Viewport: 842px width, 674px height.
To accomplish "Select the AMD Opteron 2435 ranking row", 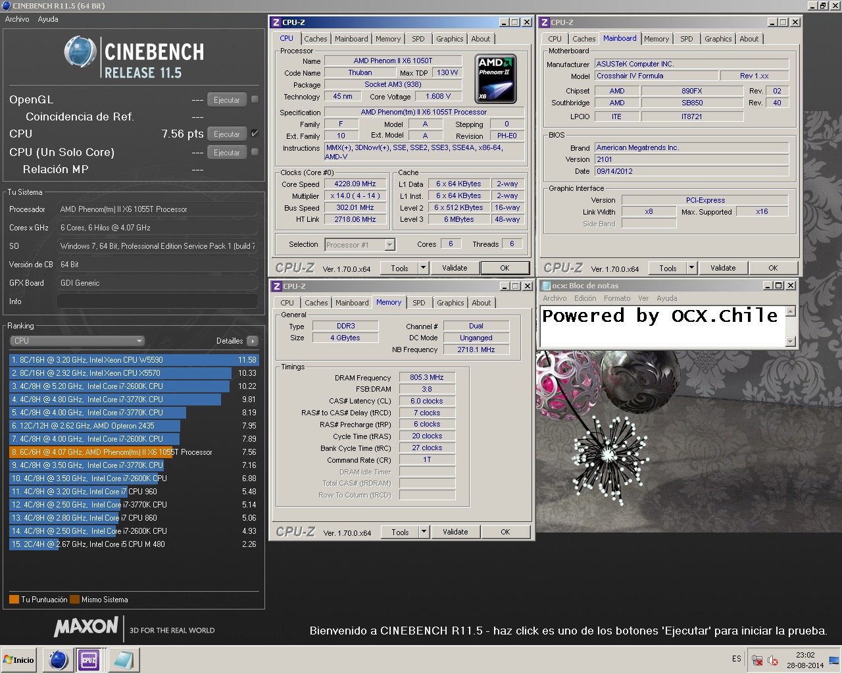I will click(134, 426).
